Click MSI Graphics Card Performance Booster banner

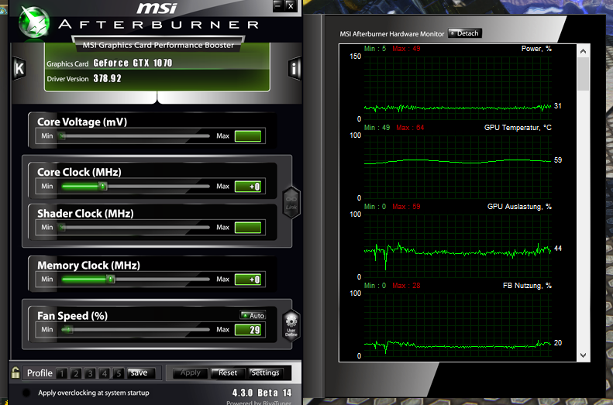point(158,46)
